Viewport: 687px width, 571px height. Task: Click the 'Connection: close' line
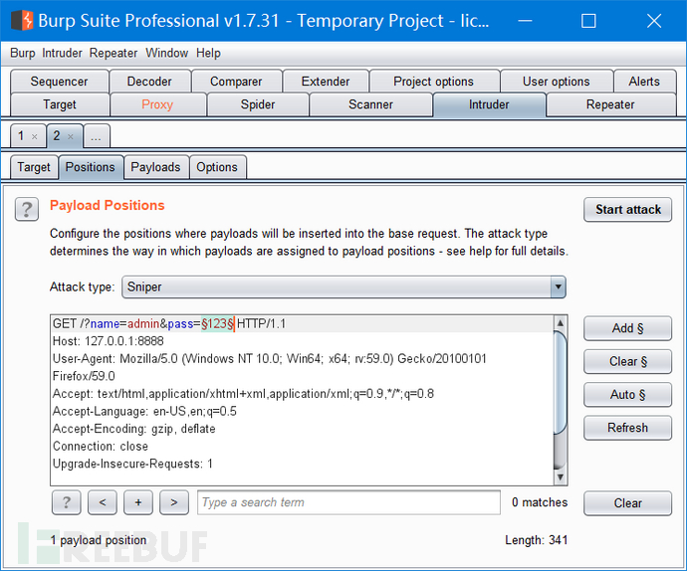(101, 447)
